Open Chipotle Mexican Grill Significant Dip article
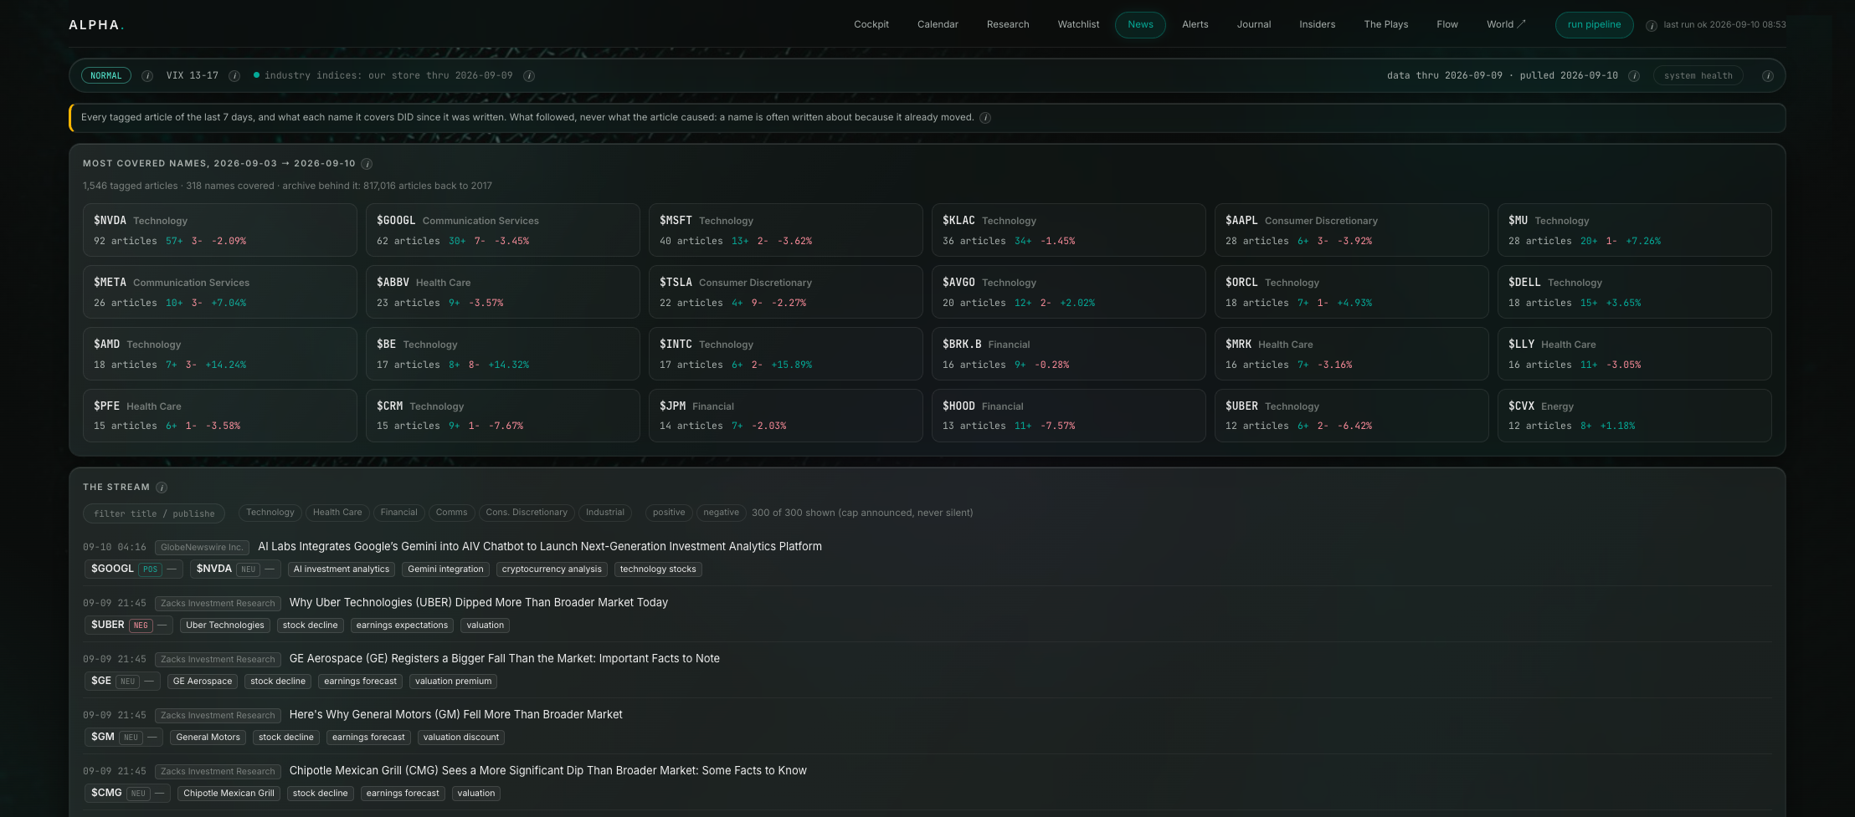 (548, 771)
